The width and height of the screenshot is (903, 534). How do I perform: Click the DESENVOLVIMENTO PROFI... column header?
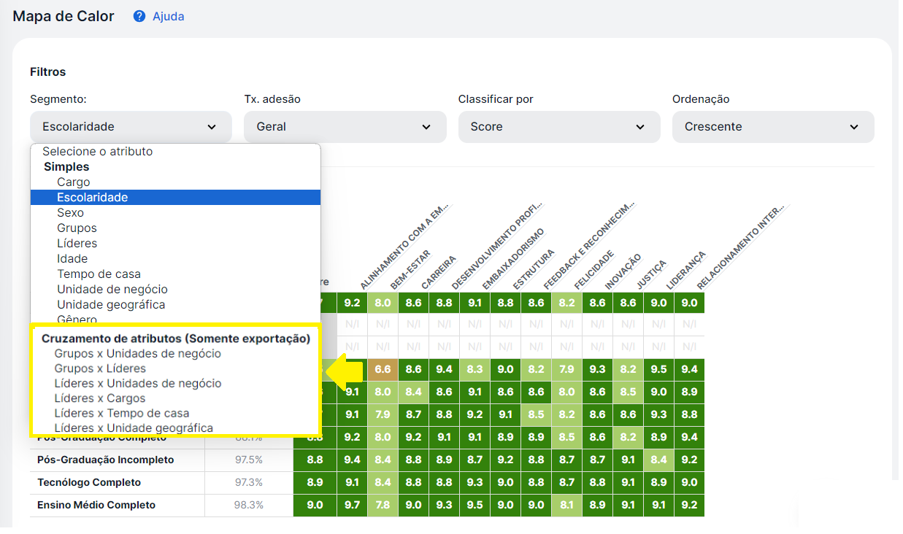coord(498,247)
